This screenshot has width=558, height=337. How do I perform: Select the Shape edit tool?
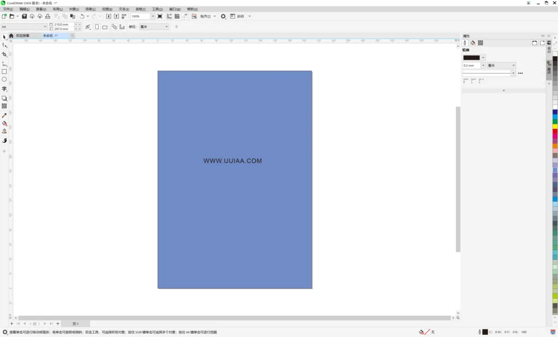tap(4, 45)
